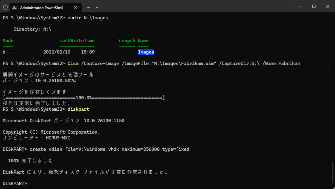Close the terminal window

327,7
